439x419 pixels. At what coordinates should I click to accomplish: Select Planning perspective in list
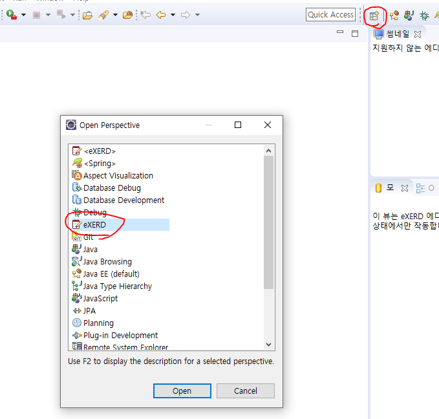point(93,323)
